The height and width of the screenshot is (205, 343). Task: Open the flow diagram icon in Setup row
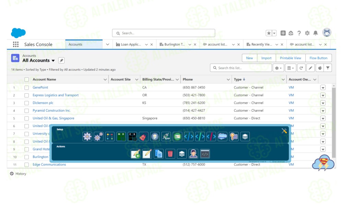[x=110, y=137]
